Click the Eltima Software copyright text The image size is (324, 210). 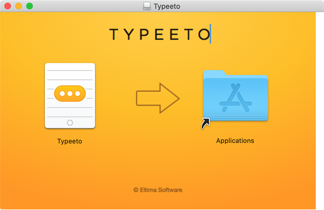click(158, 190)
